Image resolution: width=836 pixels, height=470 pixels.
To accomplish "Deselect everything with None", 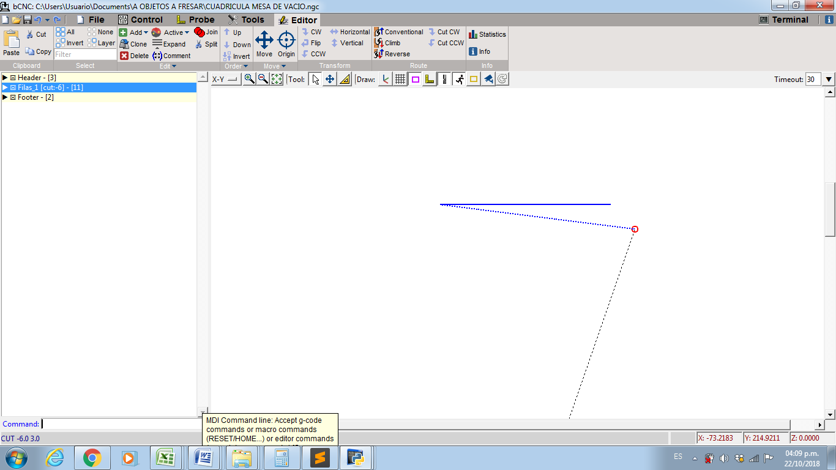I will (100, 32).
